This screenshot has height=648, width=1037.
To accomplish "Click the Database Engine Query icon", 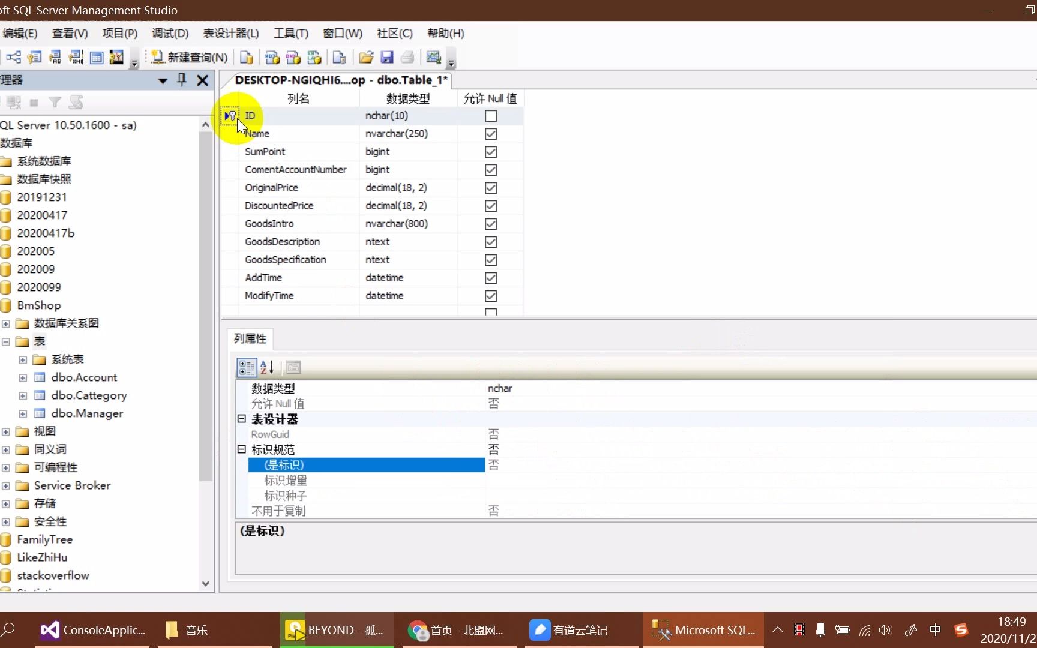I will (247, 57).
